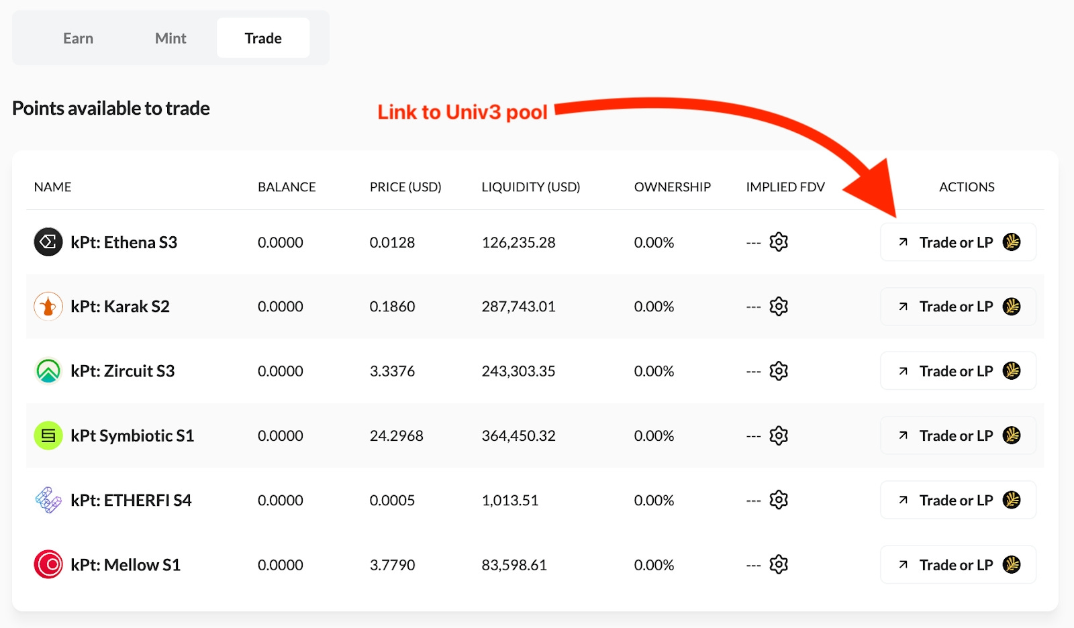Click the gold leaf icon in Symbiotic S1's Trade or LP button
This screenshot has height=628, width=1074.
pyautogui.click(x=1012, y=435)
